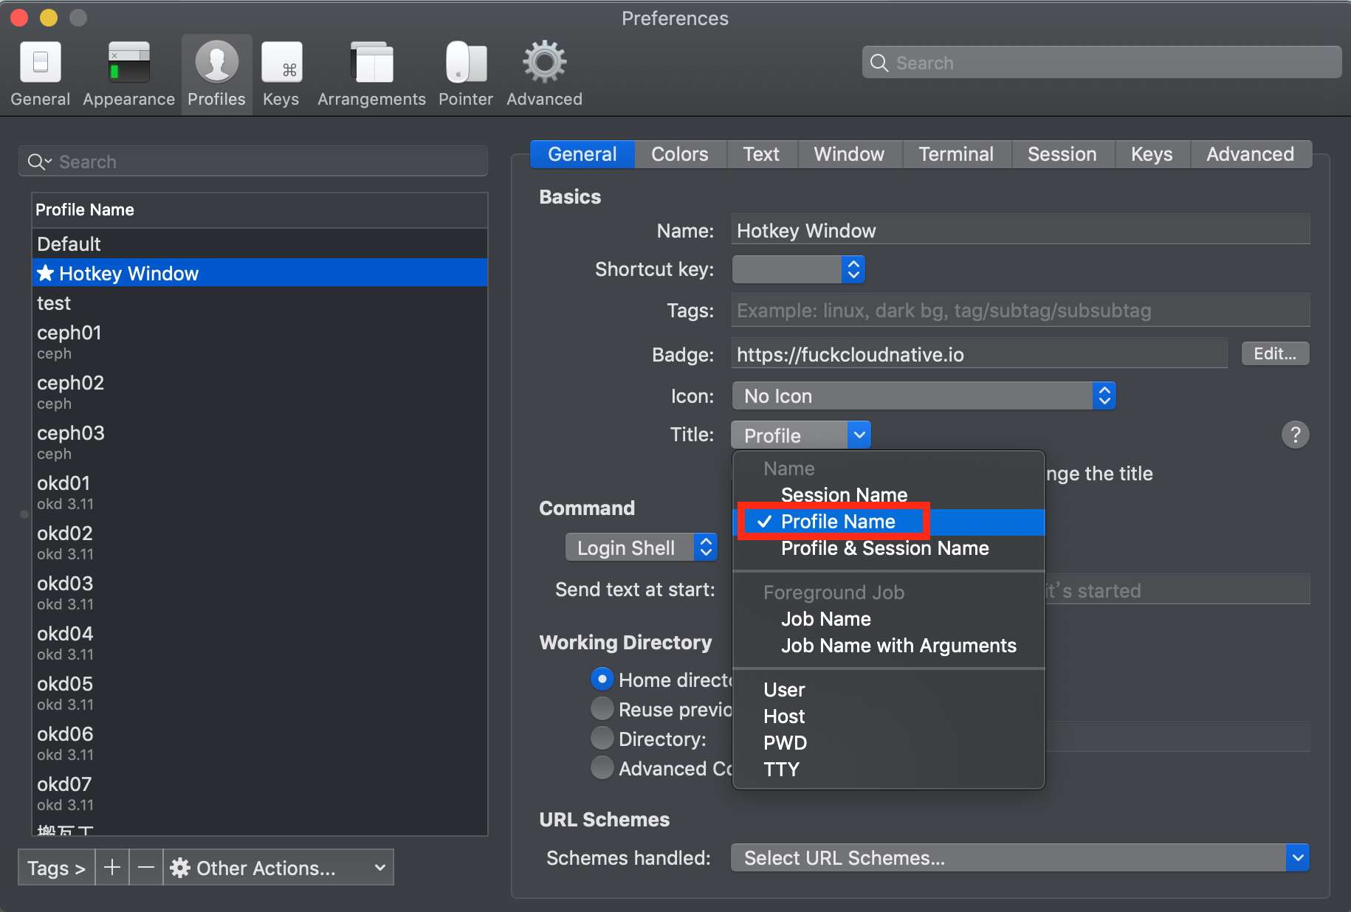The height and width of the screenshot is (912, 1351).
Task: Select the okd01 profile
Action: point(260,492)
